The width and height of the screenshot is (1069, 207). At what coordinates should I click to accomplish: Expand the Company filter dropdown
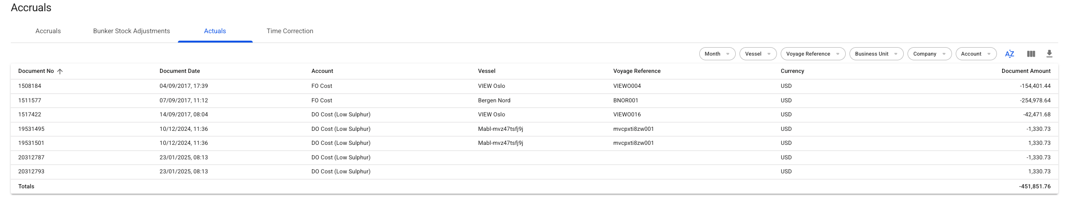coord(929,54)
